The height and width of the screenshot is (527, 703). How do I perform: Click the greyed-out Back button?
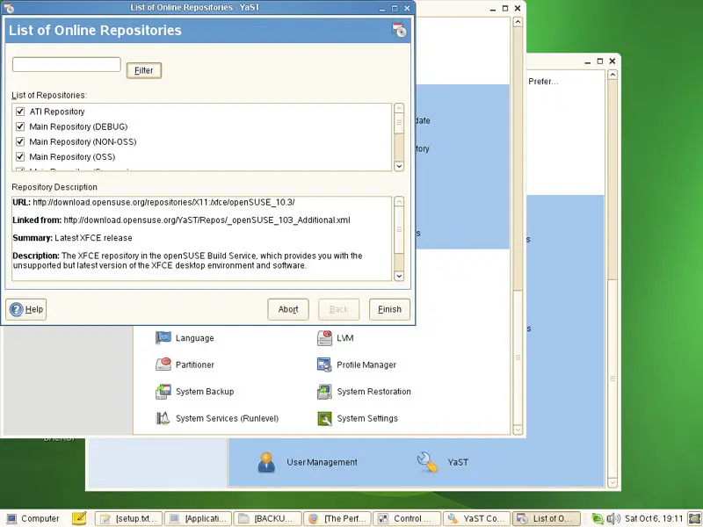[x=339, y=309]
